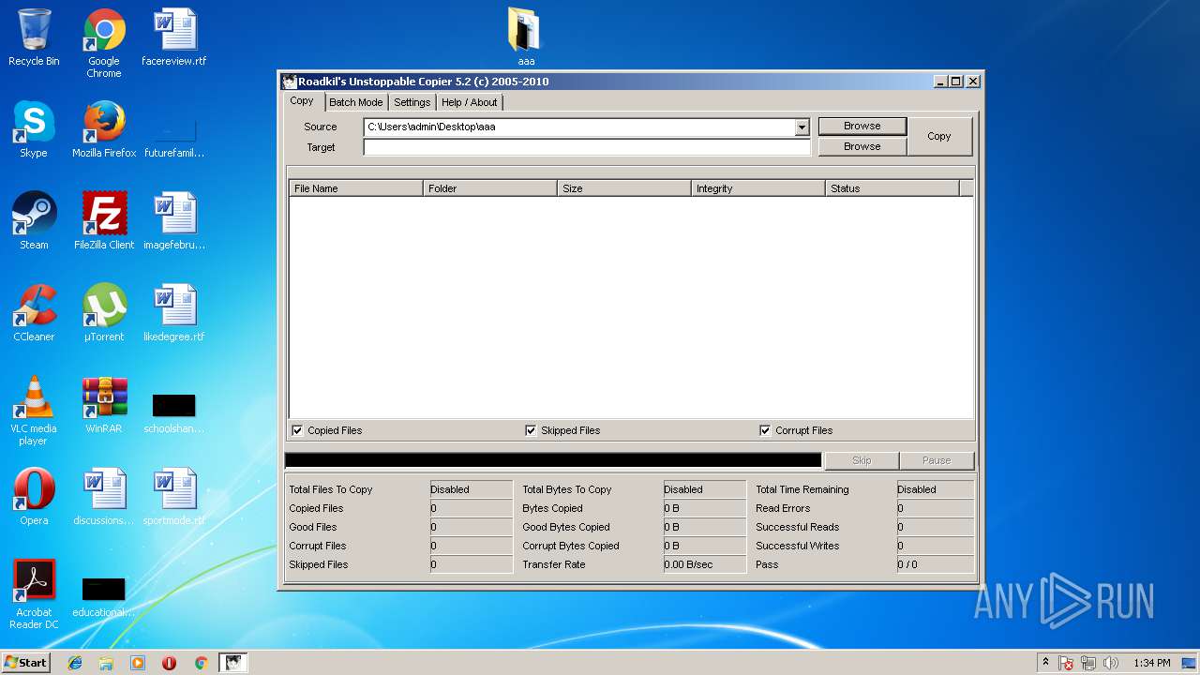The height and width of the screenshot is (675, 1200).
Task: Open Windows Explorer from the taskbar
Action: pos(106,663)
